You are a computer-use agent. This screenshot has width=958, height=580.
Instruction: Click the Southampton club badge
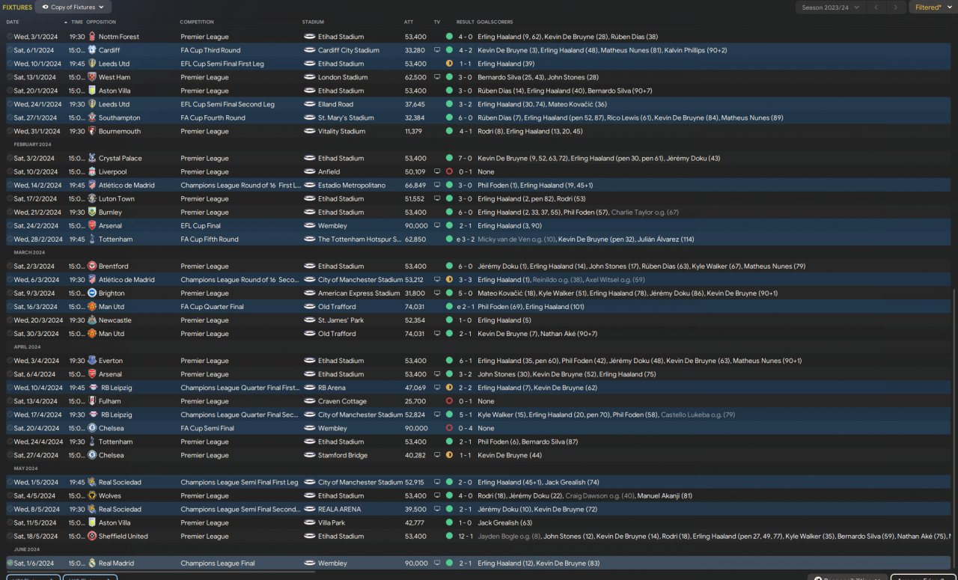pyautogui.click(x=92, y=117)
